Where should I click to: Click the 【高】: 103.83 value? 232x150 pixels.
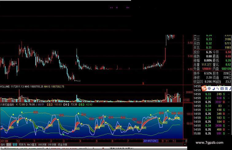54,104
